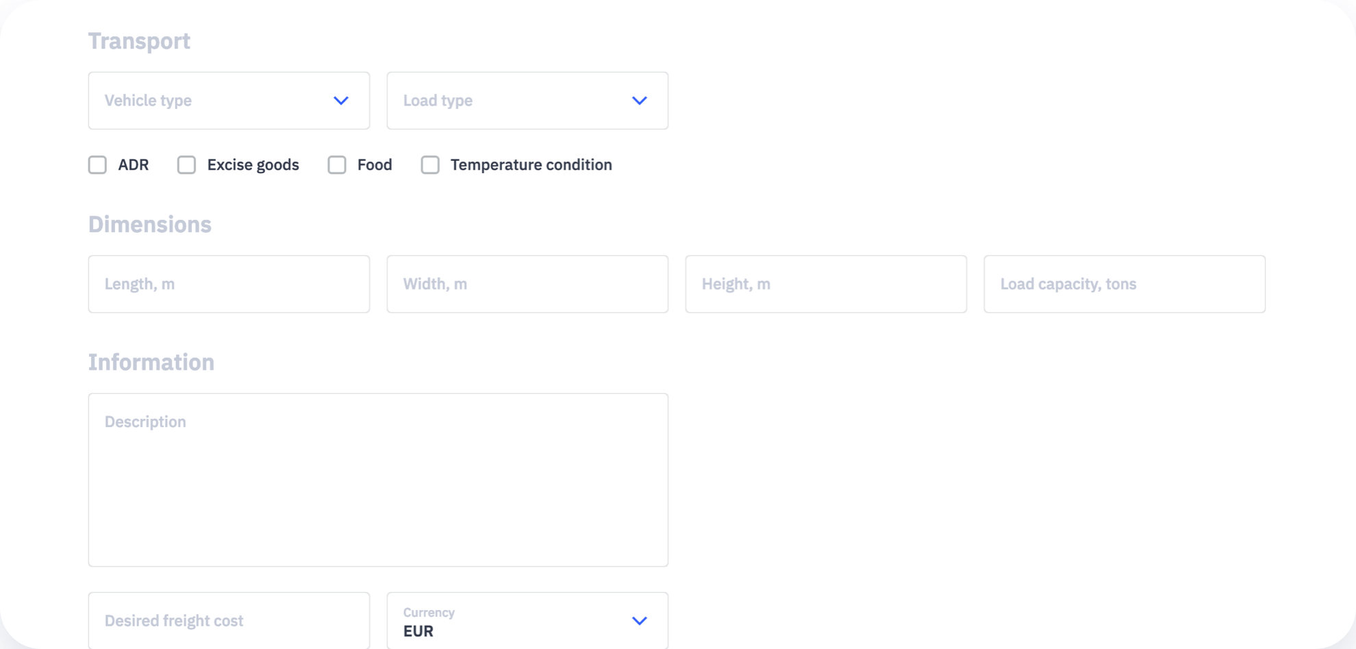
Task: Check the Food option
Action: coord(337,165)
